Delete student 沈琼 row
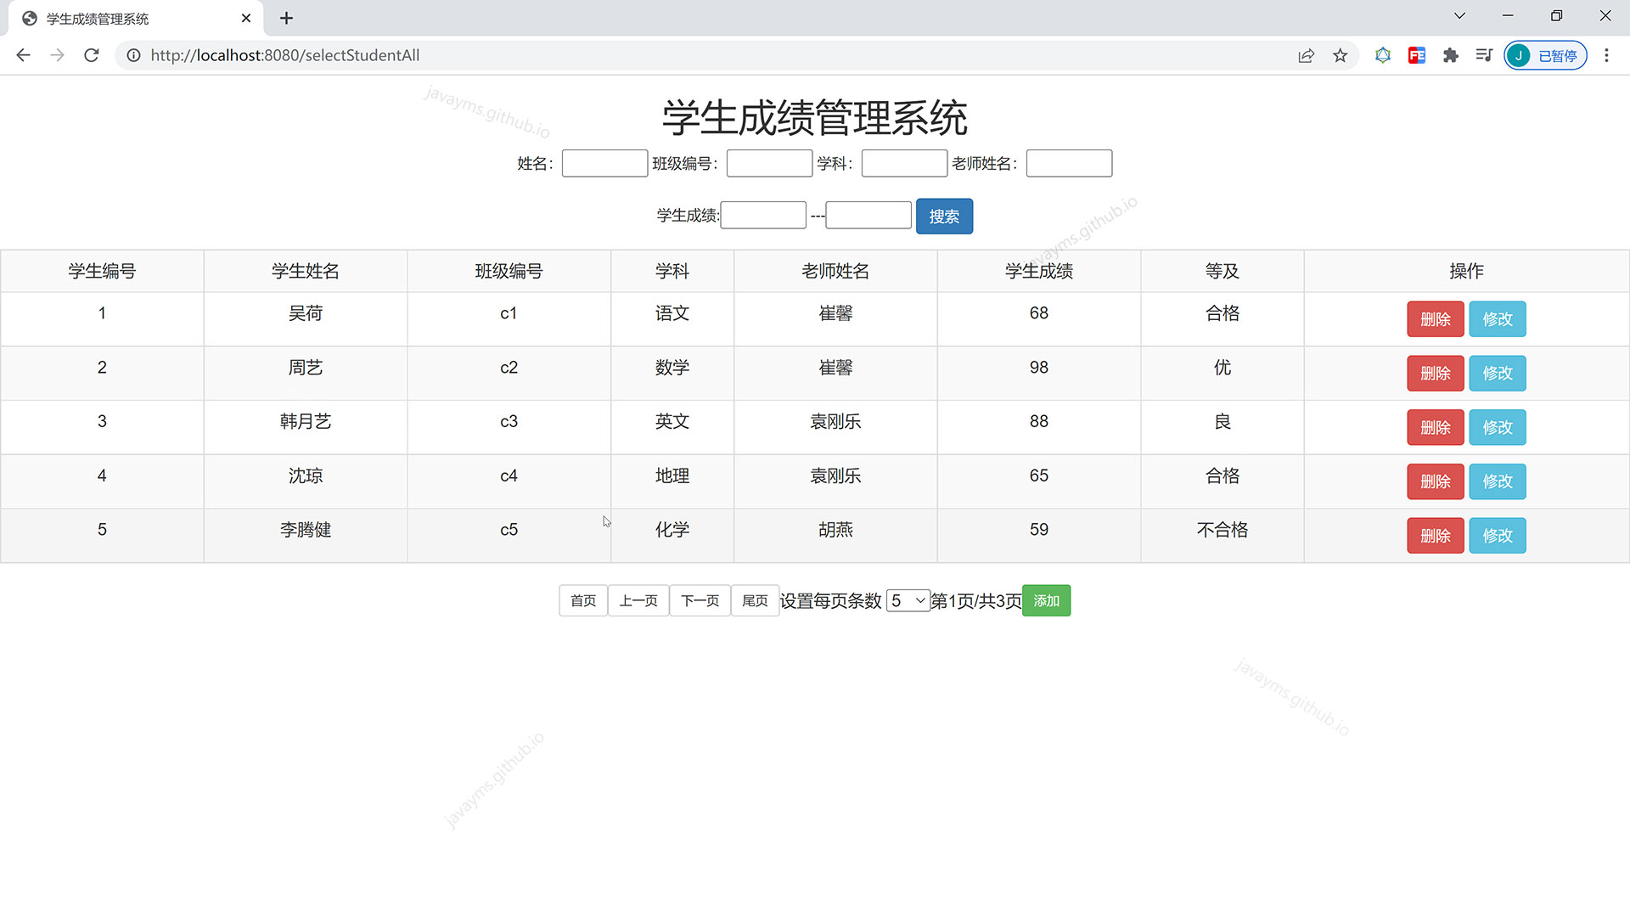Viewport: 1630px width, 917px height. point(1435,481)
